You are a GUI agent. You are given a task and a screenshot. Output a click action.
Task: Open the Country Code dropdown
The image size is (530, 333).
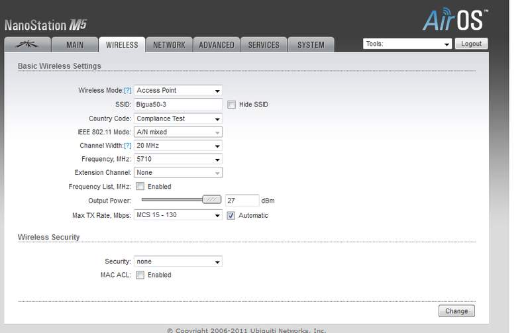coord(178,119)
